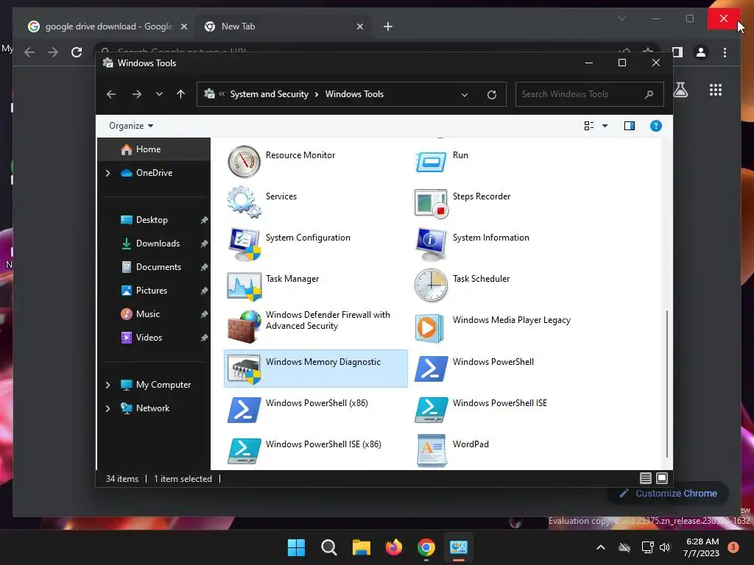Select the Services gear icon
The width and height of the screenshot is (754, 565).
244,202
